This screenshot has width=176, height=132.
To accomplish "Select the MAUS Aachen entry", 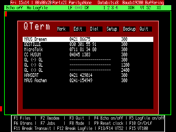I will 88,80.
